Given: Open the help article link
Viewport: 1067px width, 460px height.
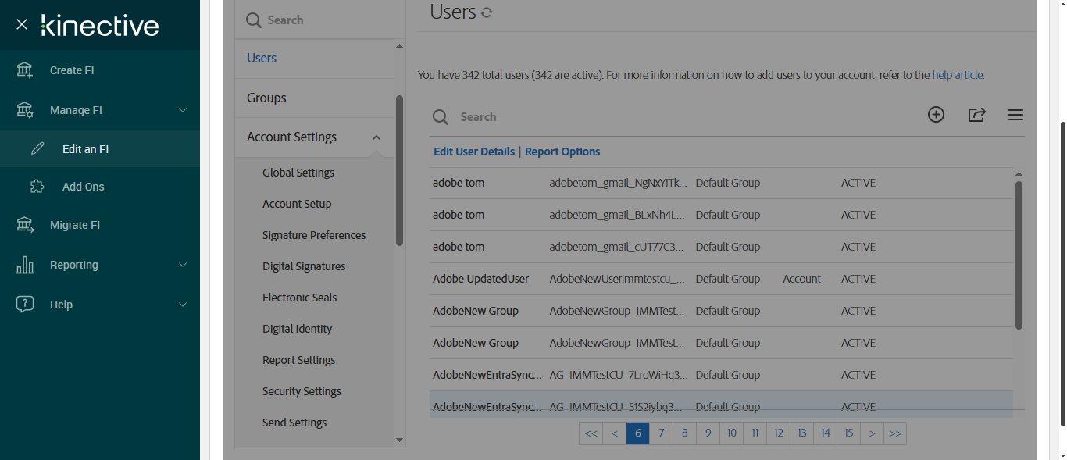Looking at the screenshot, I should [958, 76].
